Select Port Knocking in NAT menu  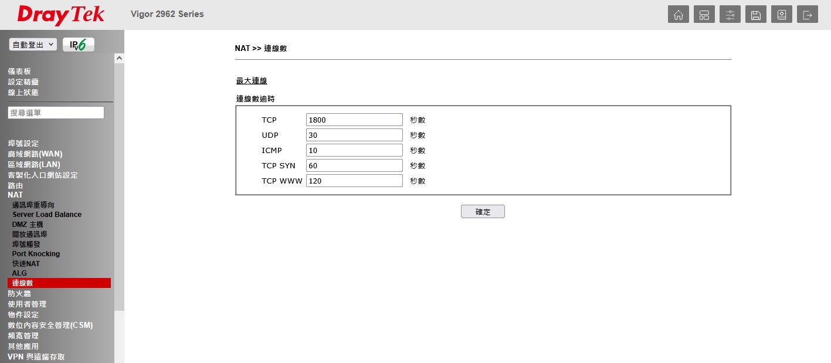click(x=36, y=254)
